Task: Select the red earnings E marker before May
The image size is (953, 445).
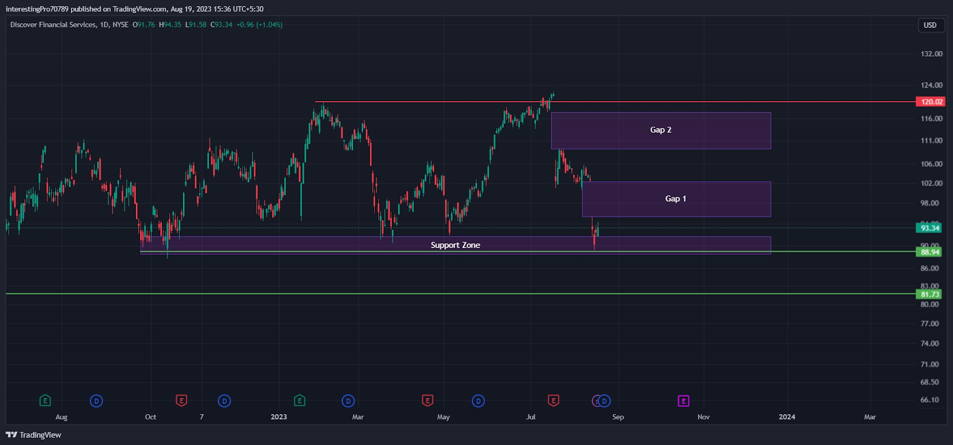Action: pos(427,401)
